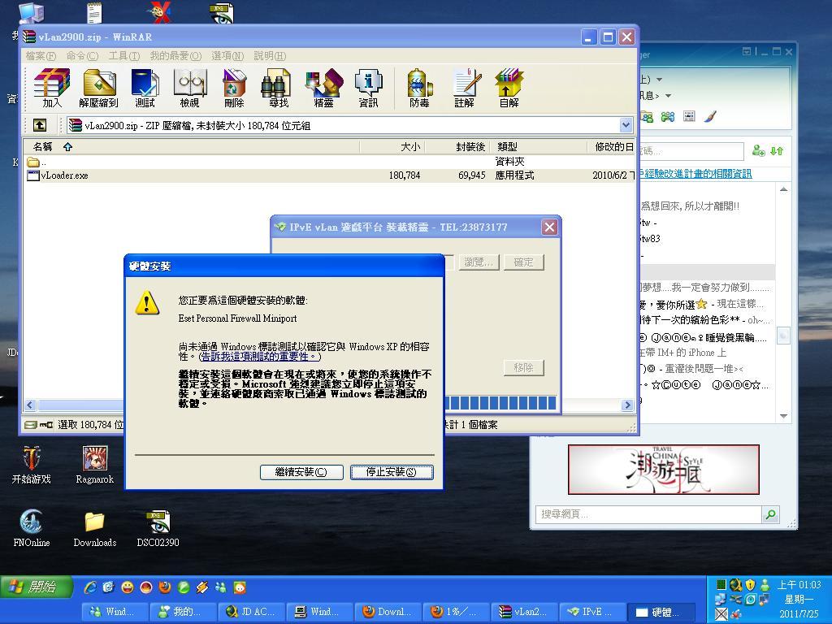832x624 pixels.
Task: Click the 潮游中國 ad banner in Messenger
Action: point(663,470)
